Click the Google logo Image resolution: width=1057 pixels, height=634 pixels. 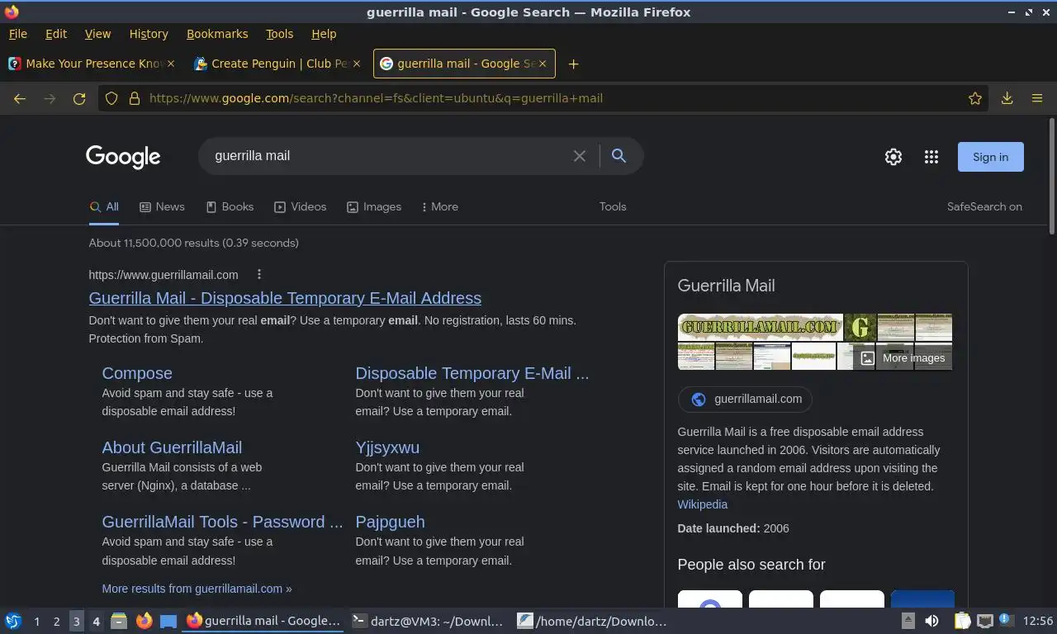point(123,157)
